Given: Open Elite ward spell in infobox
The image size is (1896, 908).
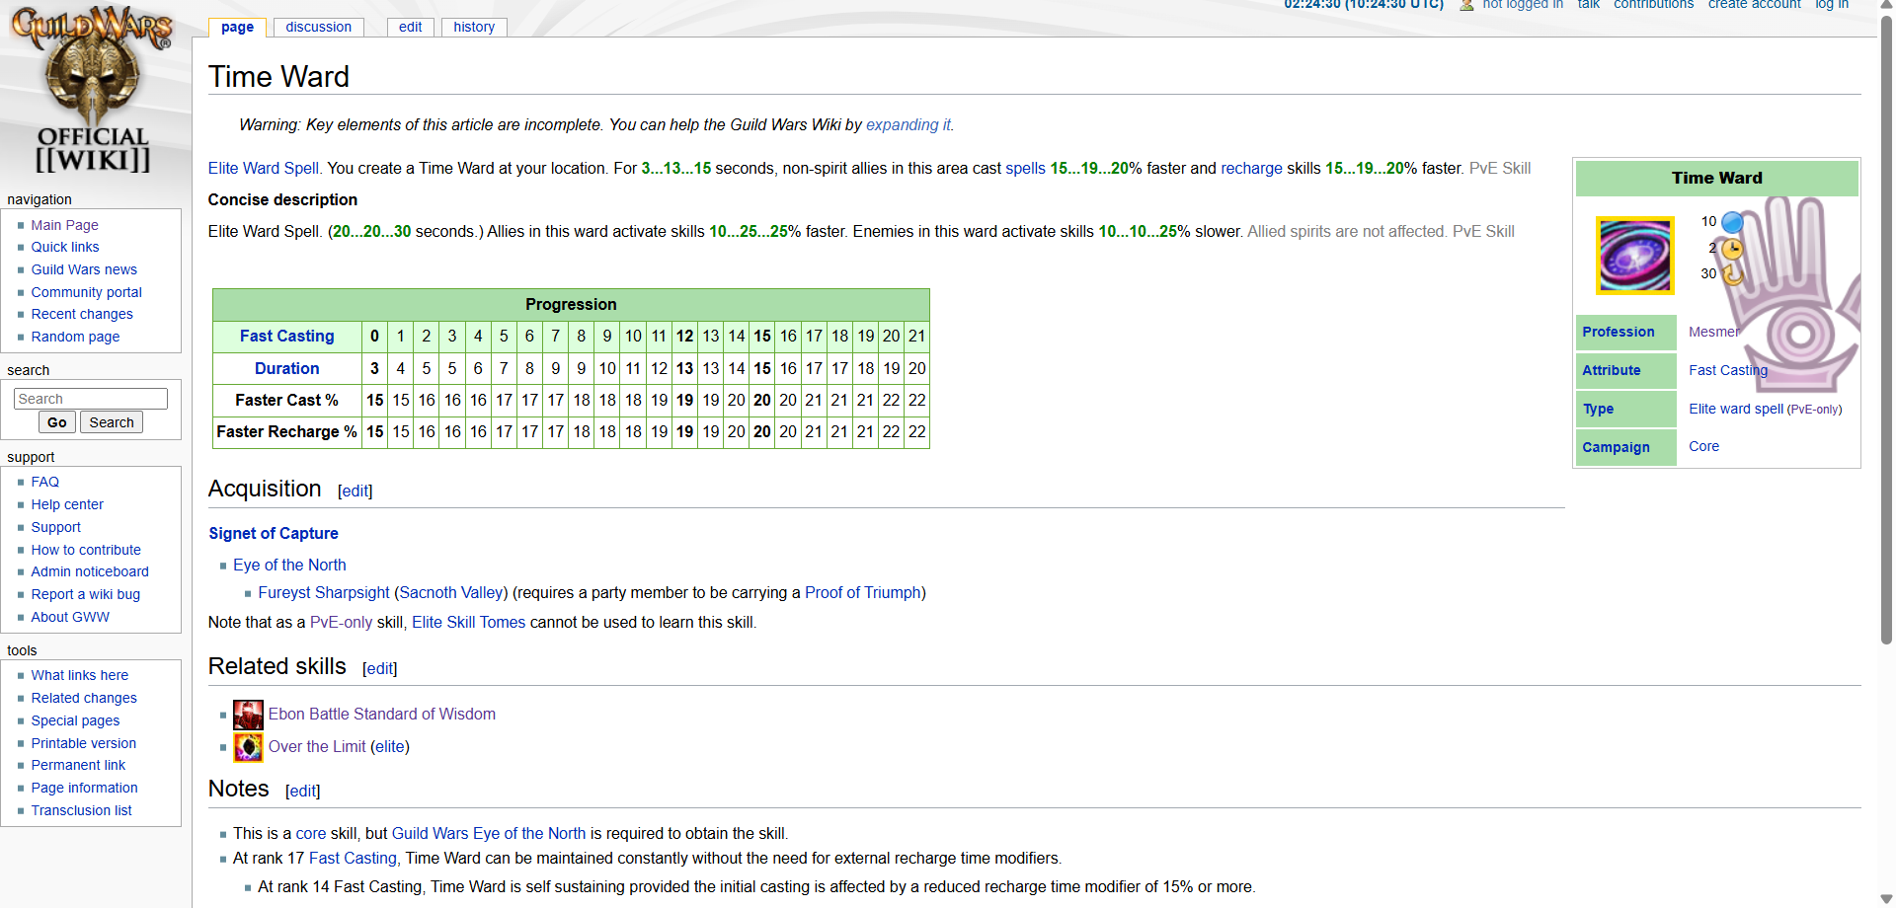Looking at the screenshot, I should click(1735, 409).
